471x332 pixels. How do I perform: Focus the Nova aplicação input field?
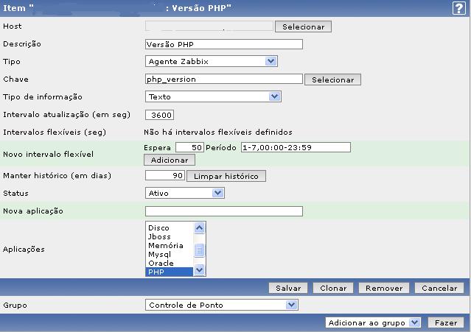pyautogui.click(x=224, y=211)
